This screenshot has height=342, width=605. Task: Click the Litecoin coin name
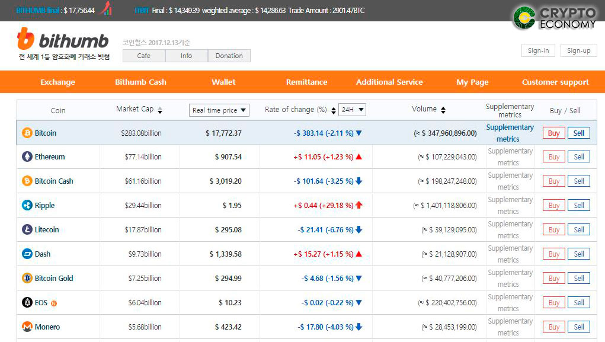pos(47,229)
